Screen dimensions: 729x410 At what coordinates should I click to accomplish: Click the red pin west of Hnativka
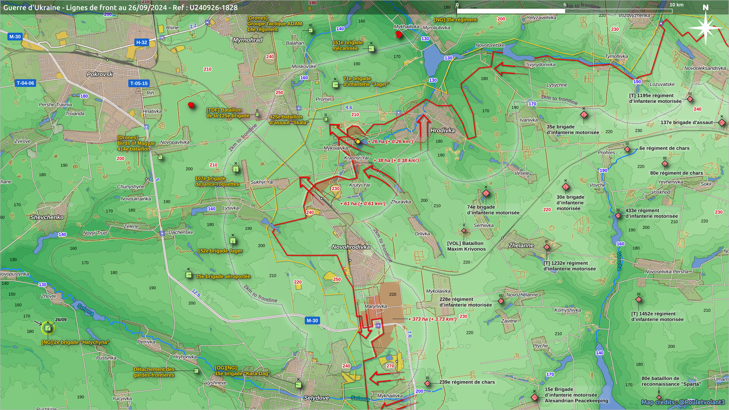(191, 105)
